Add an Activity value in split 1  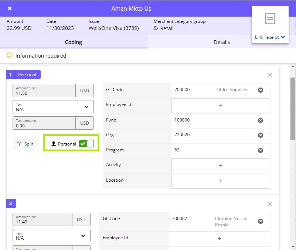[x=221, y=165]
